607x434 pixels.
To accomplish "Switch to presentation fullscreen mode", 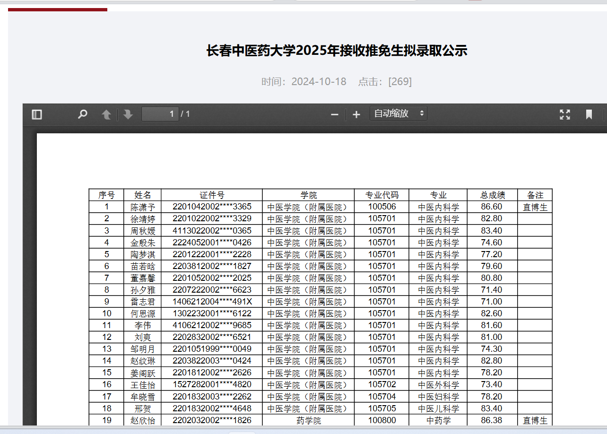I will coord(565,114).
